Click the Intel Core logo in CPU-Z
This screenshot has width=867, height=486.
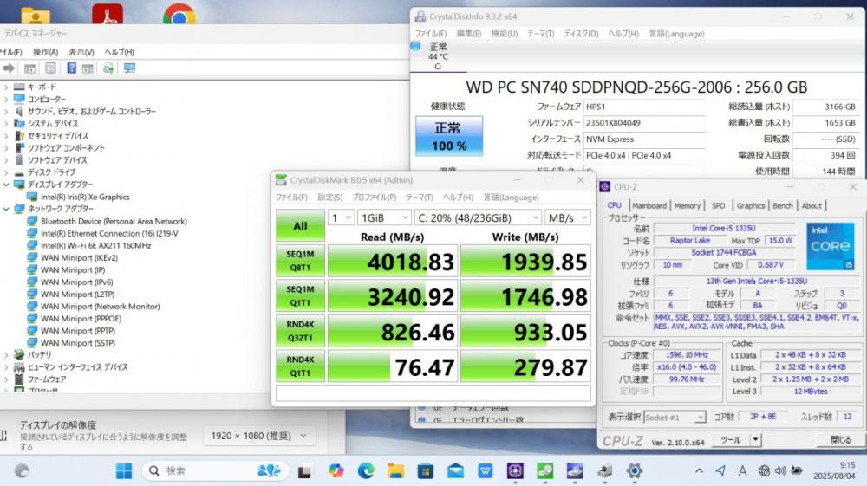[830, 246]
